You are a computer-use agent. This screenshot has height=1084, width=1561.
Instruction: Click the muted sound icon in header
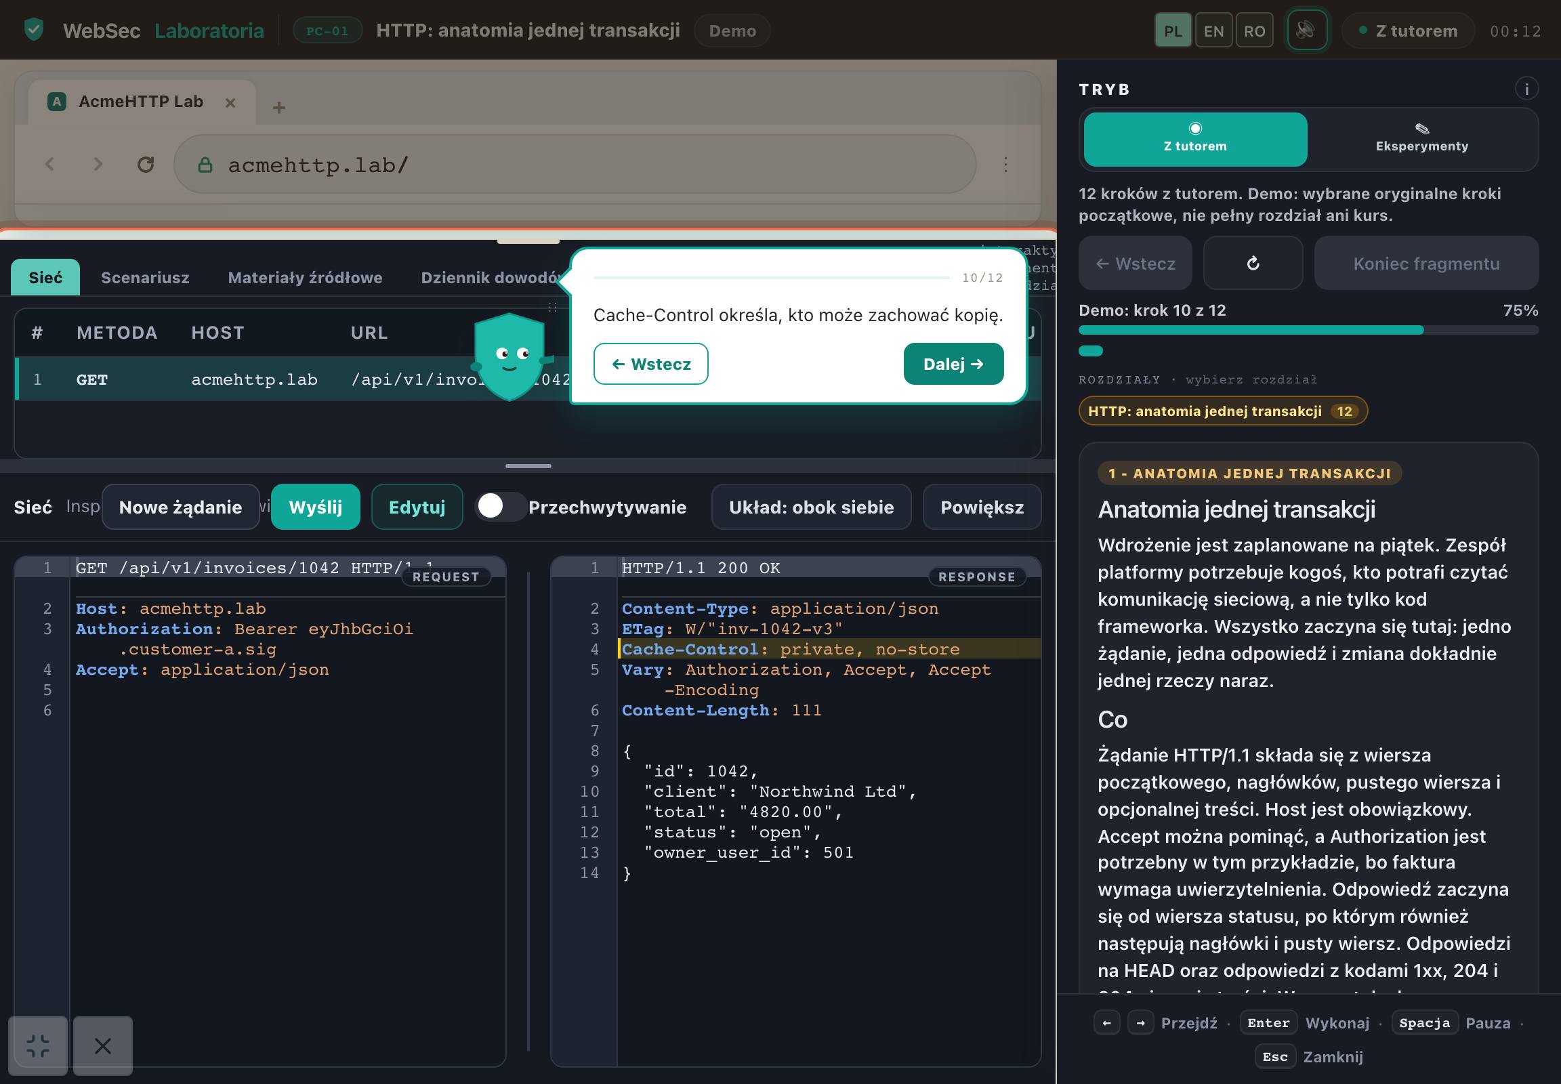pyautogui.click(x=1306, y=30)
